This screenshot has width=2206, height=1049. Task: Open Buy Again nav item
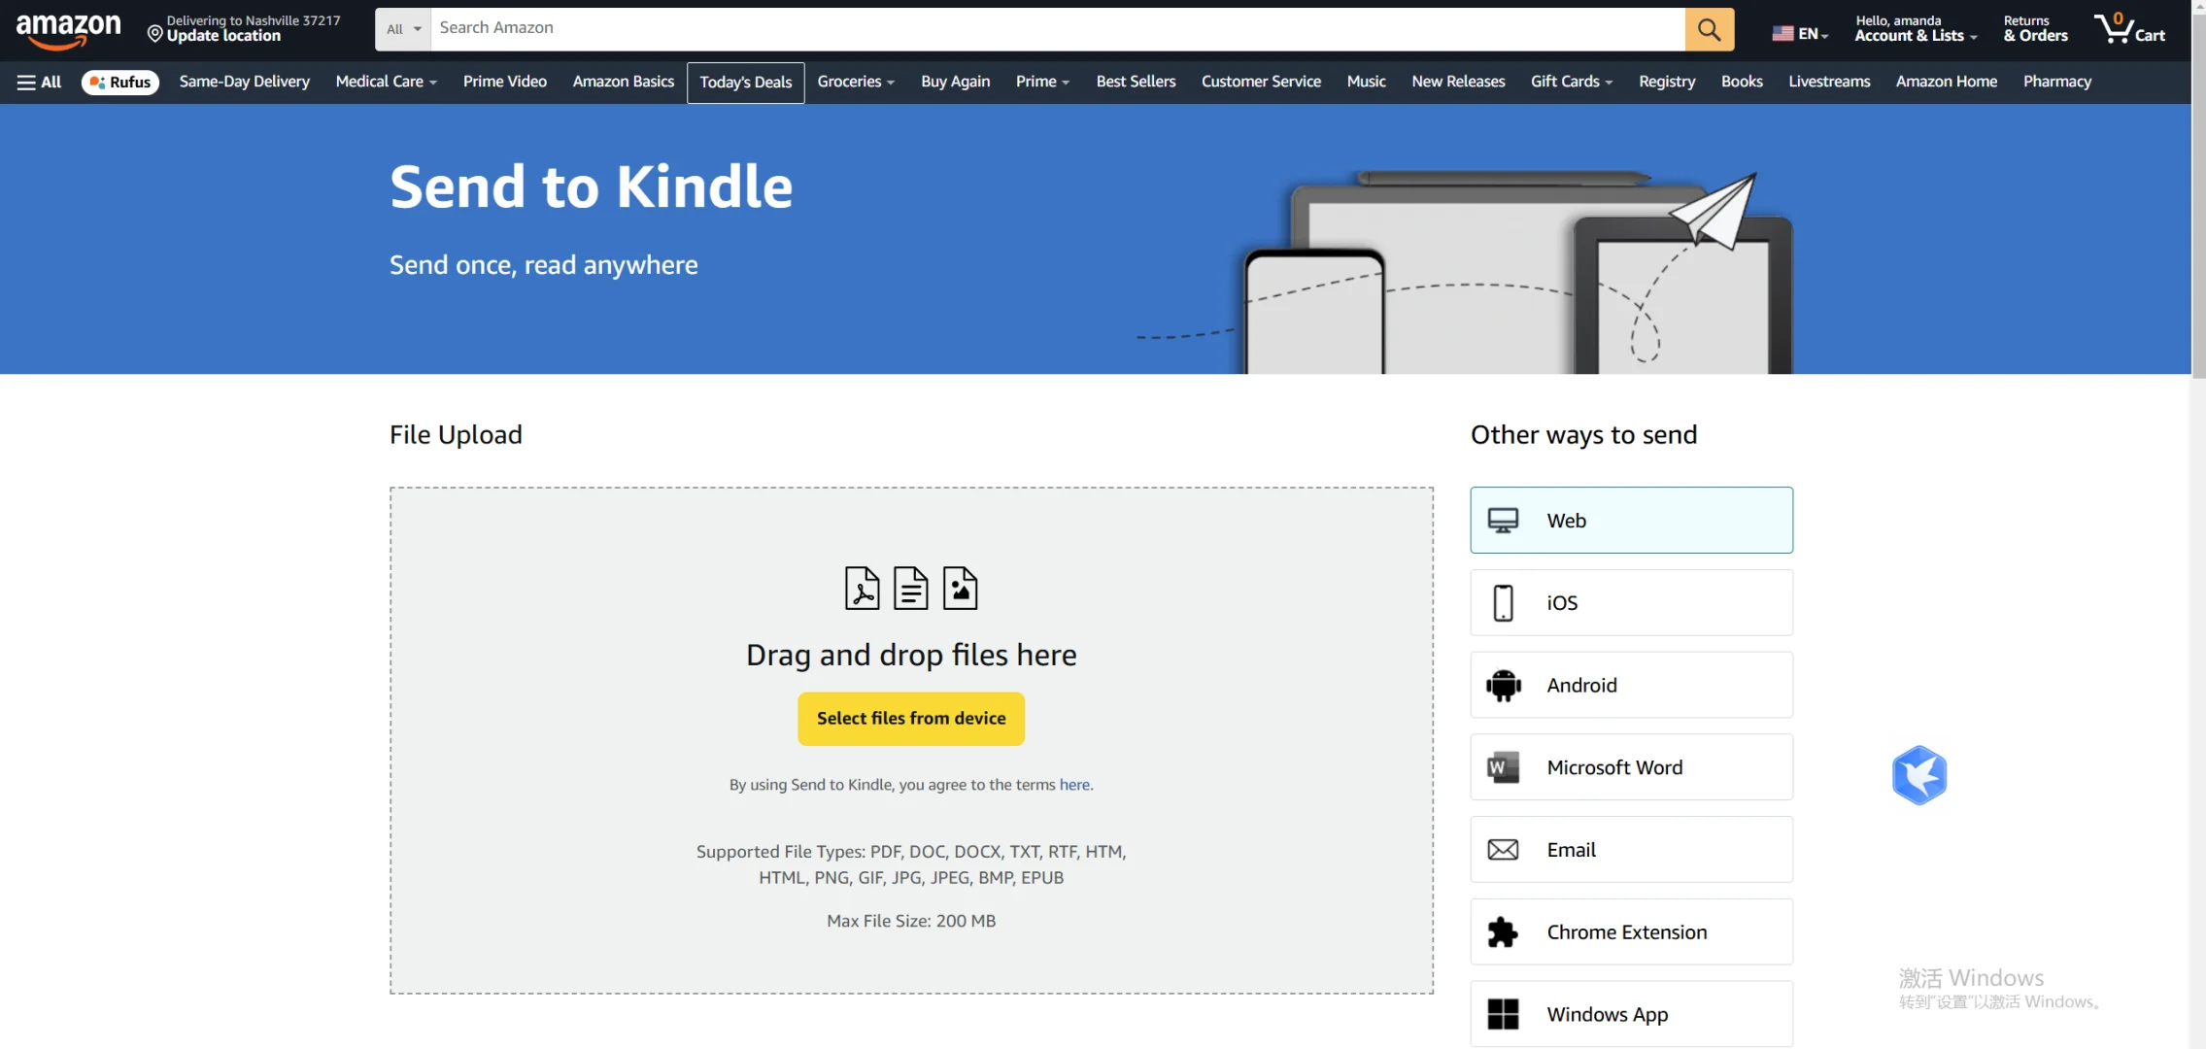point(956,82)
